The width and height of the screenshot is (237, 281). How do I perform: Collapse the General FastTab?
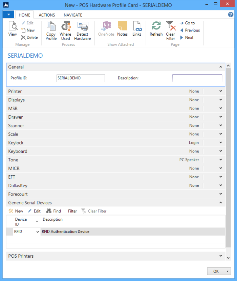220,67
